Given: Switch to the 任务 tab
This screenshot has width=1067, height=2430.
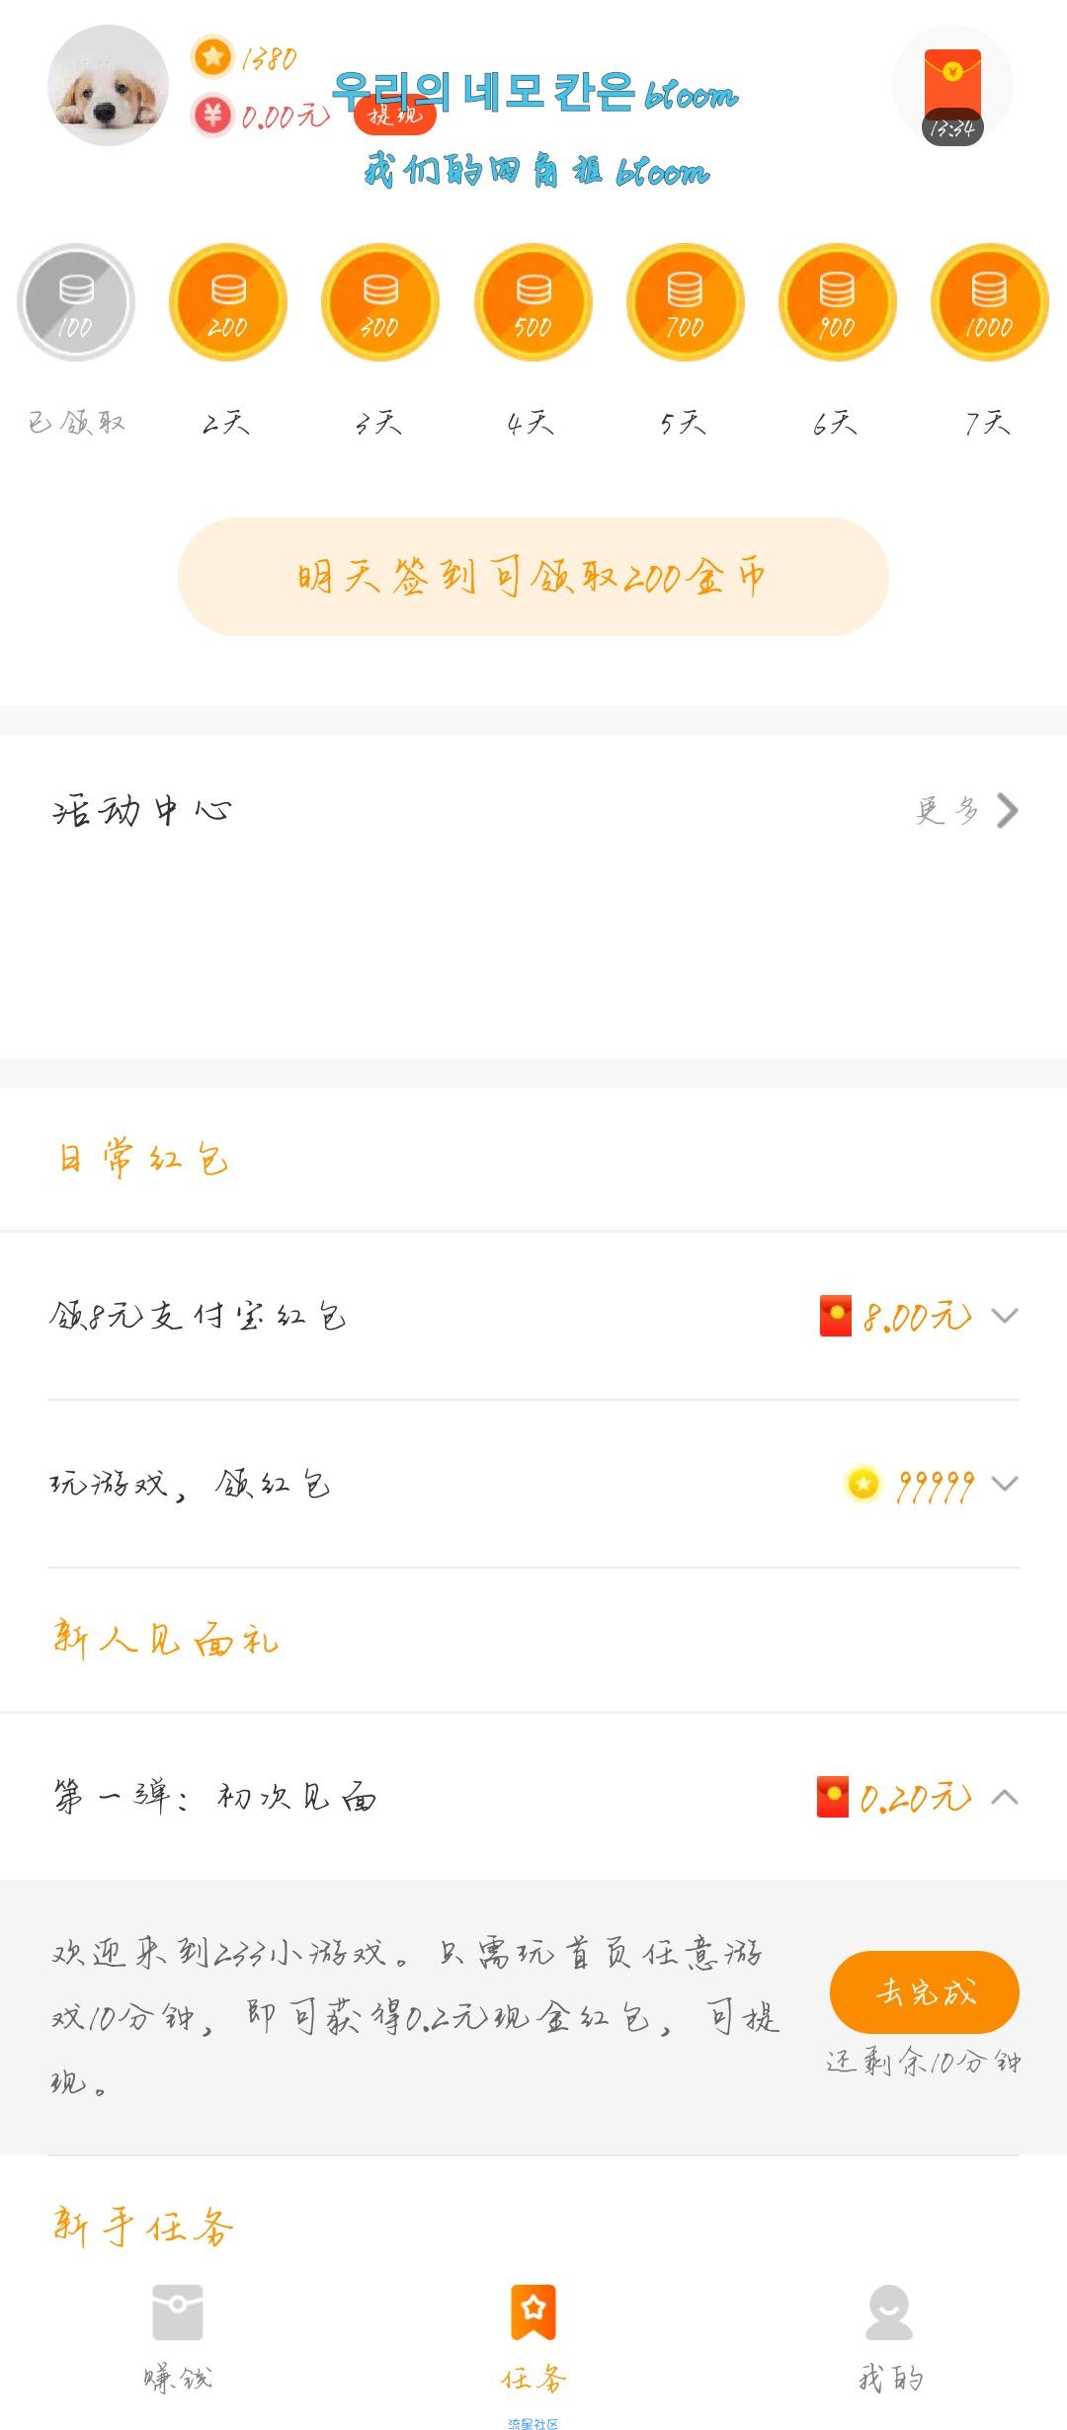Looking at the screenshot, I should [x=533, y=2337].
